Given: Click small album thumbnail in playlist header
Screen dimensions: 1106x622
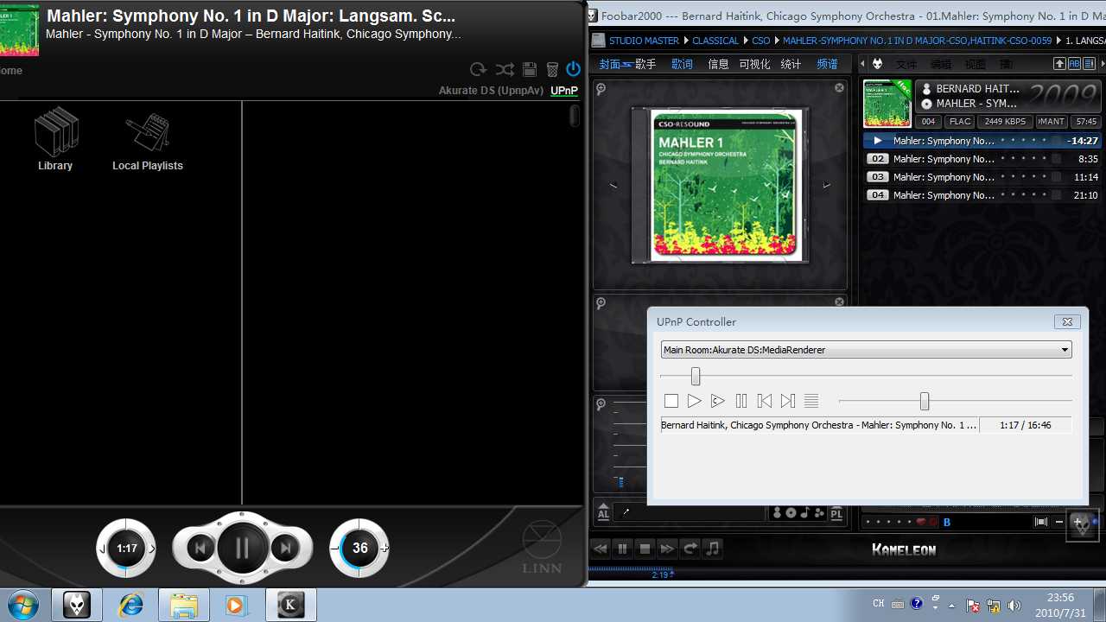Looking at the screenshot, I should coord(887,104).
